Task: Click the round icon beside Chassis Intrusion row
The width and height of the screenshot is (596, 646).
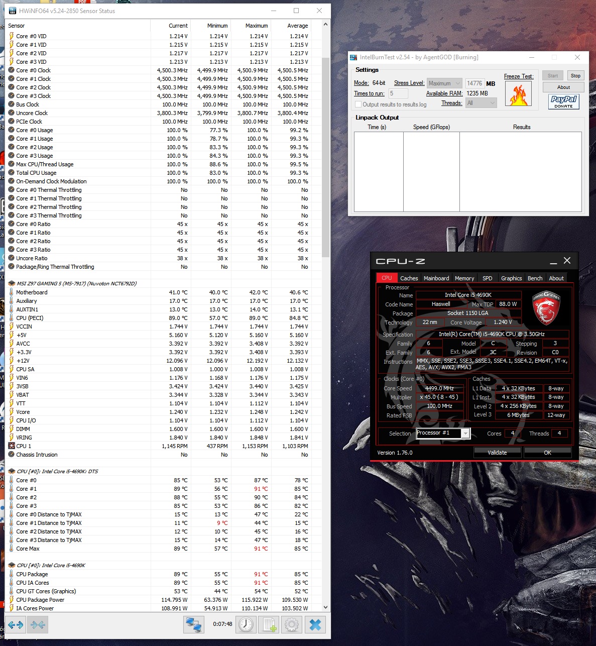Action: (11, 455)
